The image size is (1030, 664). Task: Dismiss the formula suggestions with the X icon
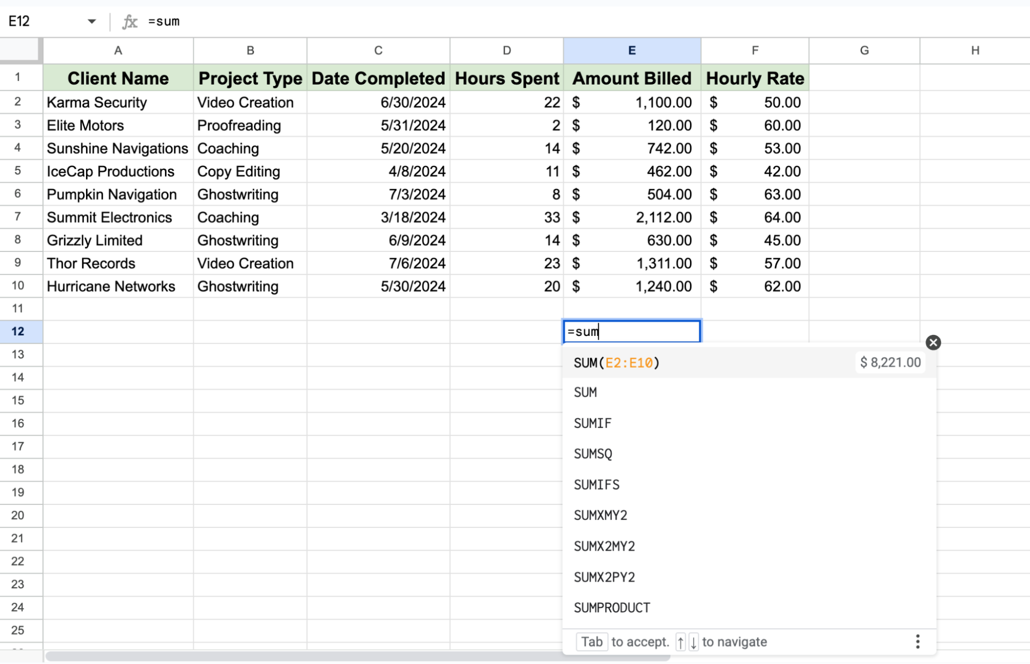[x=933, y=343]
